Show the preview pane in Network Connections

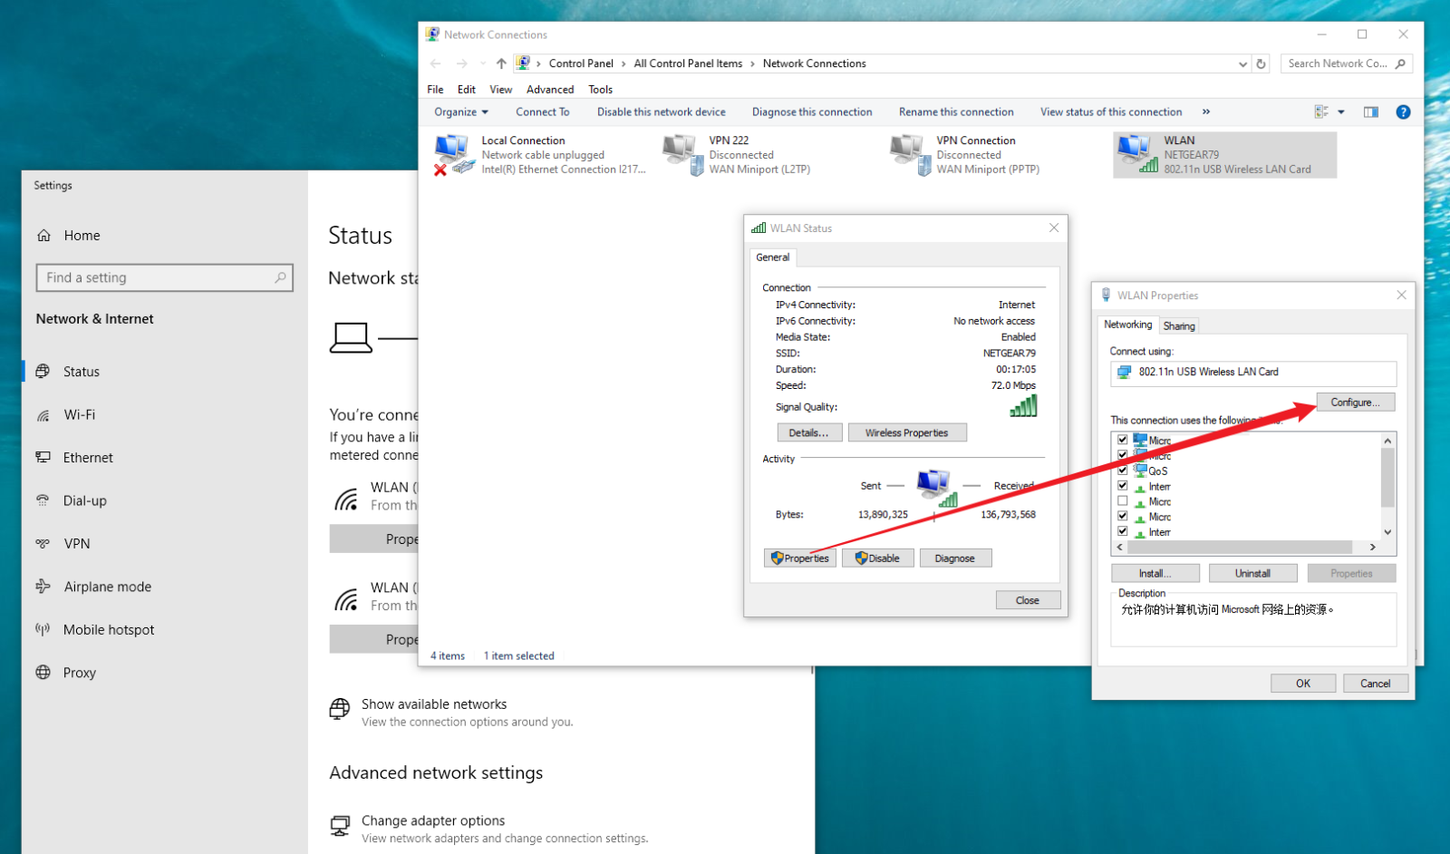click(x=1371, y=112)
